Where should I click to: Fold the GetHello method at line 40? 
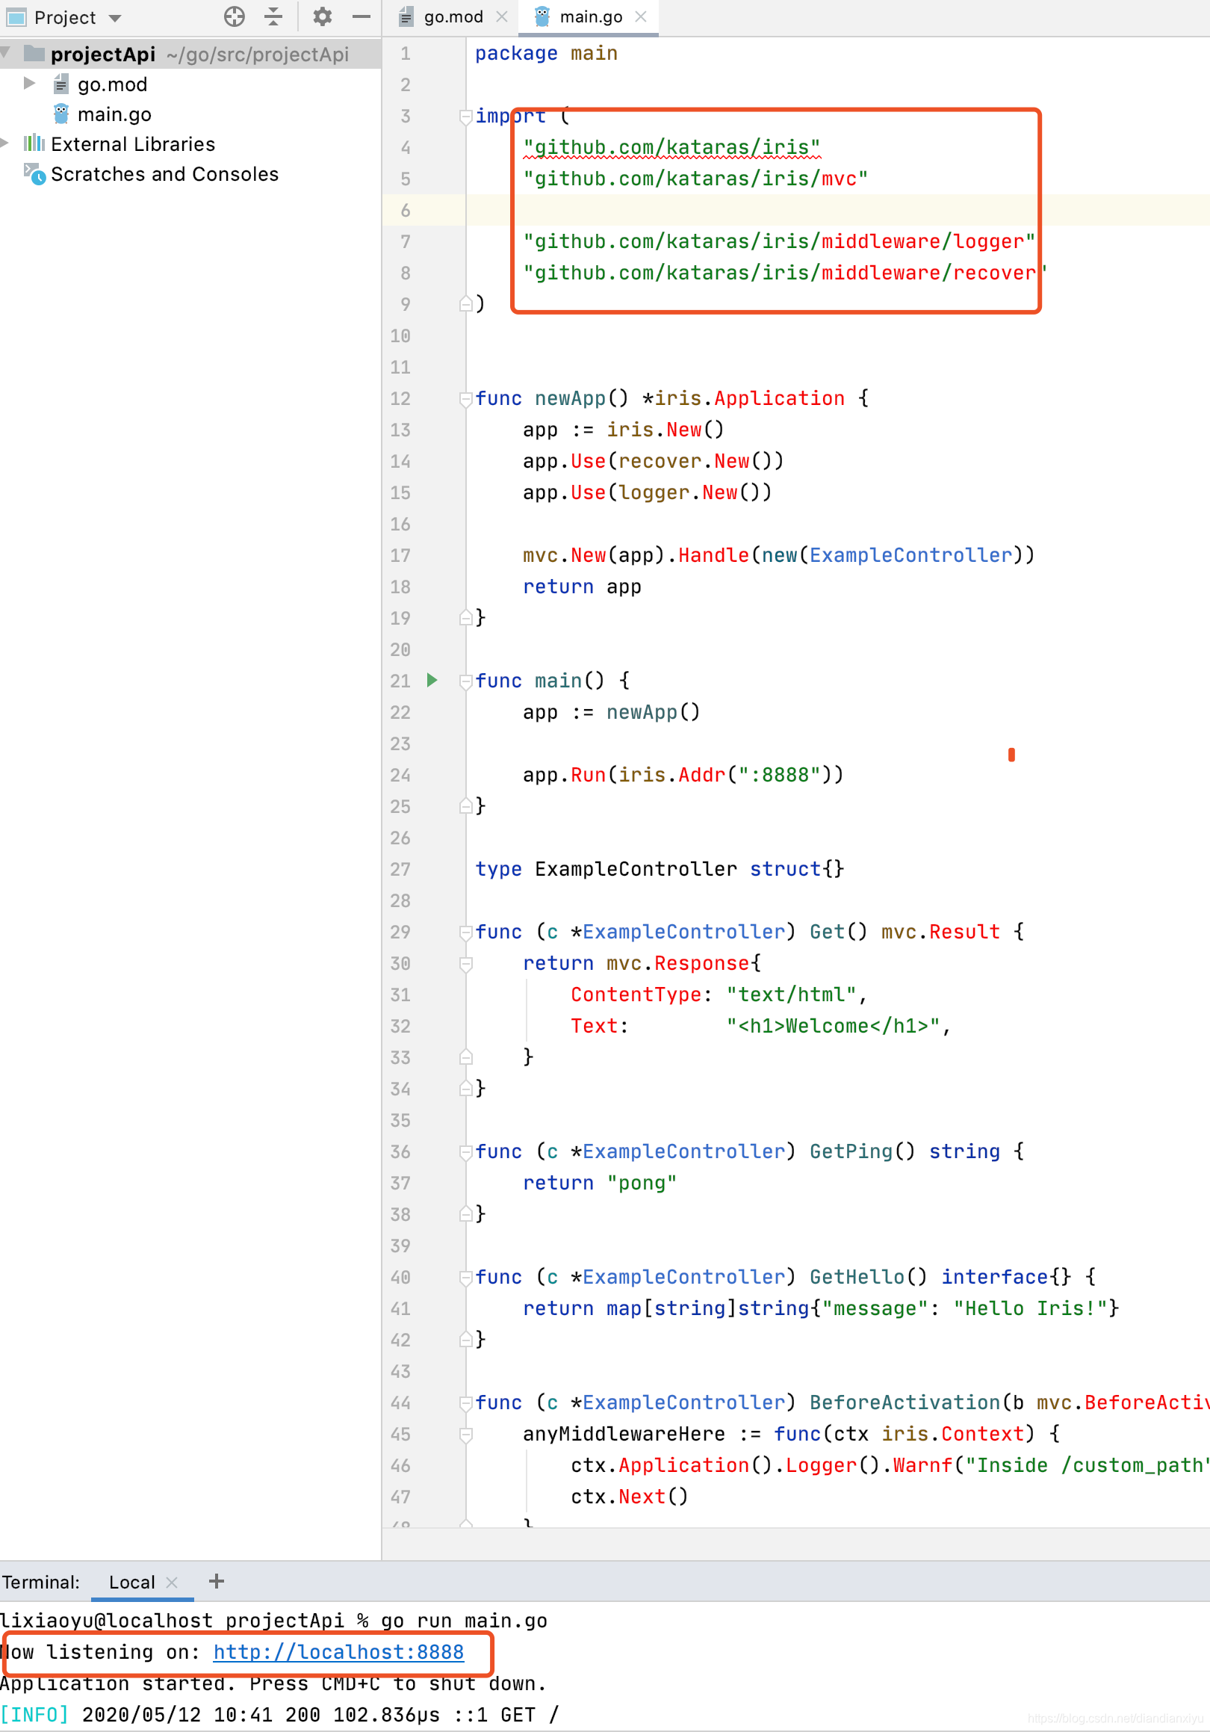[466, 1278]
